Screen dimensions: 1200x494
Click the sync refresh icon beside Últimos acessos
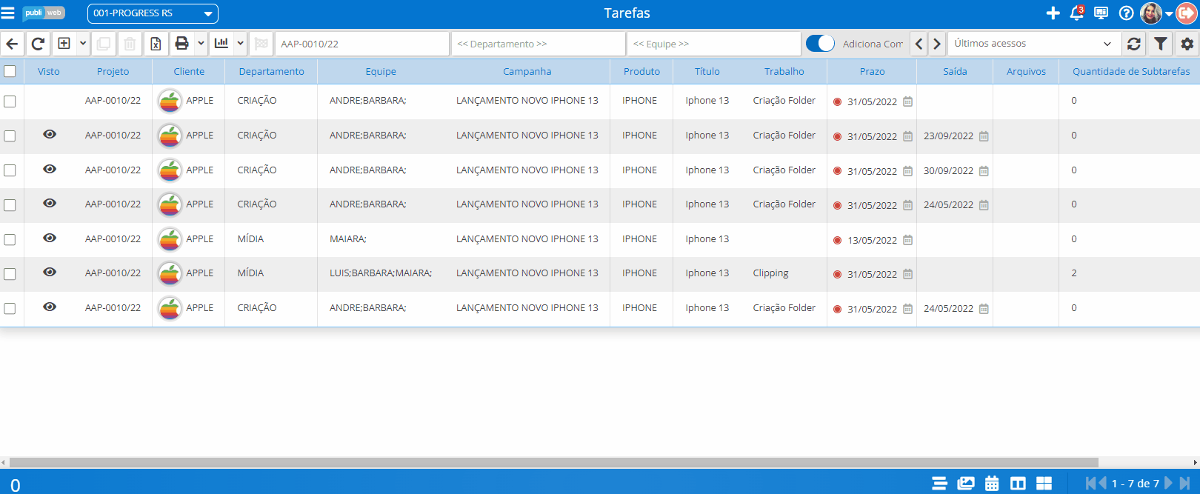tap(1134, 44)
